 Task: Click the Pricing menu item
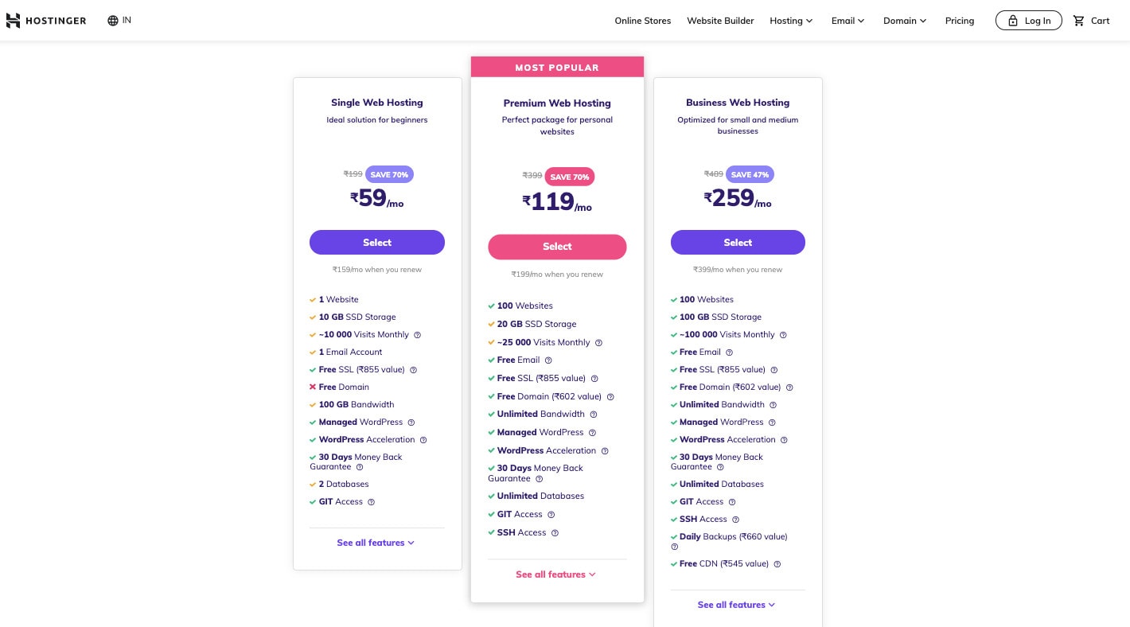[960, 21]
